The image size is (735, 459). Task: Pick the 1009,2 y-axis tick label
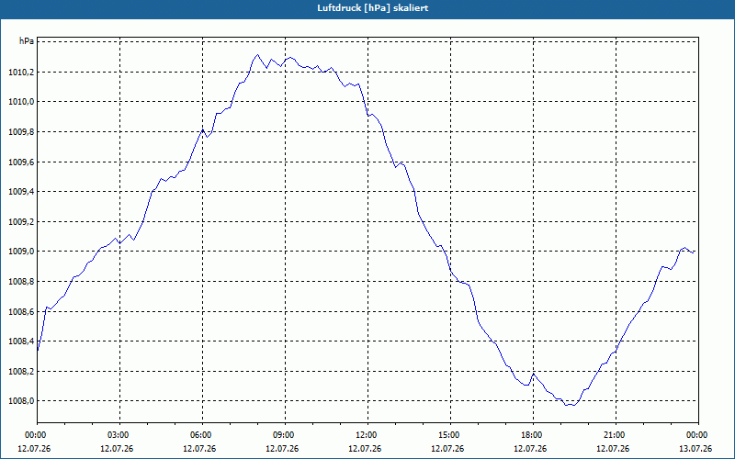click(x=21, y=221)
